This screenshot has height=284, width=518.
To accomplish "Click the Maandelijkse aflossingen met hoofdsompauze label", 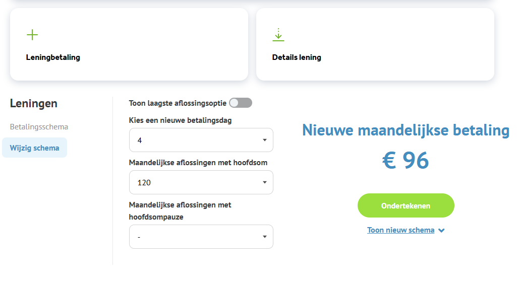I will (x=180, y=211).
